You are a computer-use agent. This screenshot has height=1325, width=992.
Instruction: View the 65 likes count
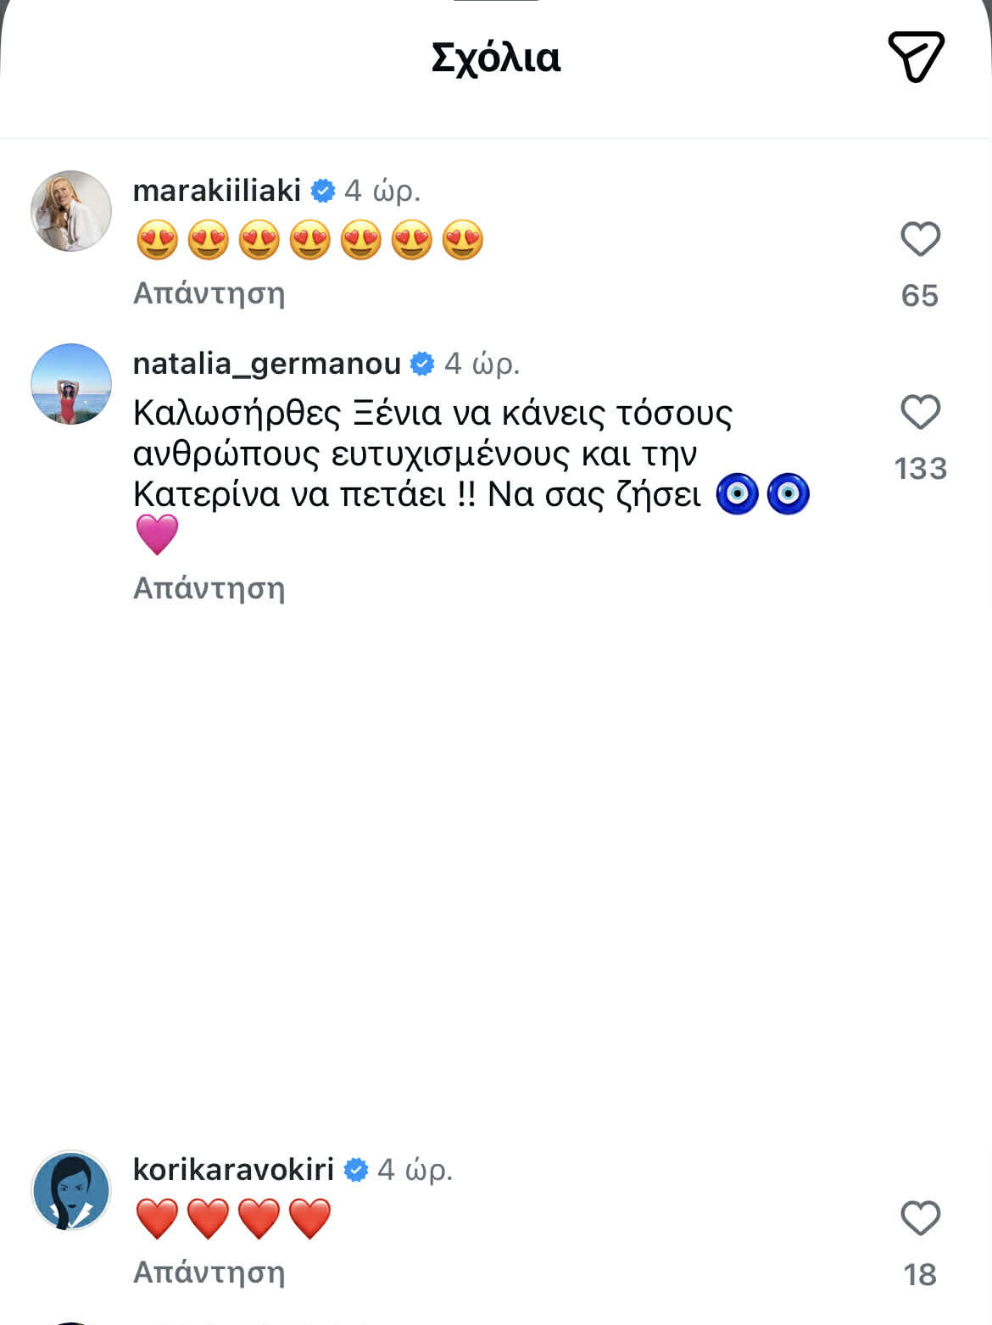click(920, 296)
